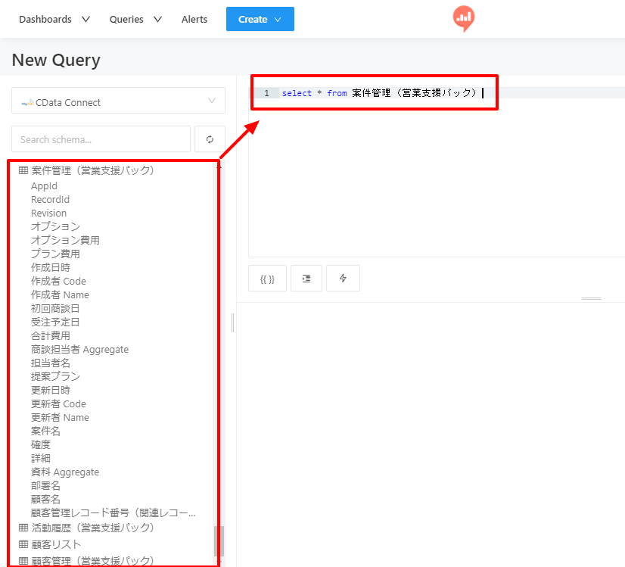Click table icon beside 活動履歴（営業支援パック）
The height and width of the screenshot is (567, 625).
(x=23, y=528)
